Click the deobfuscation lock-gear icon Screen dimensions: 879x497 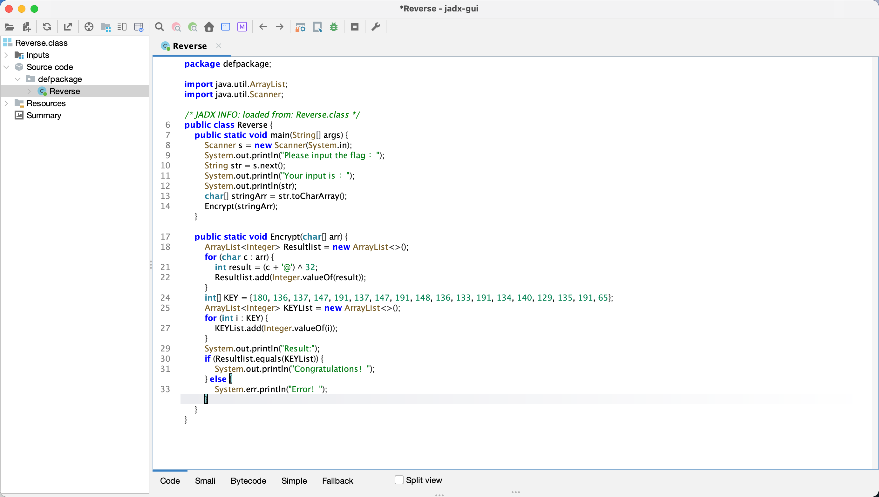click(300, 27)
